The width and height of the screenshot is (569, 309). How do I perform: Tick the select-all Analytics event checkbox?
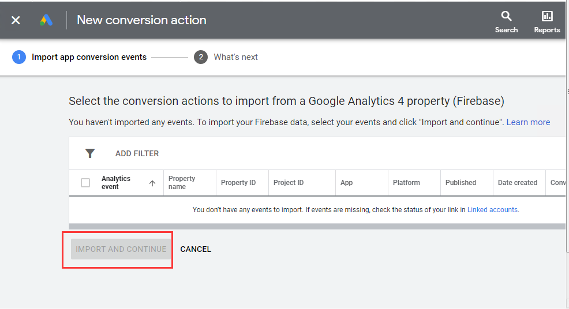85,183
